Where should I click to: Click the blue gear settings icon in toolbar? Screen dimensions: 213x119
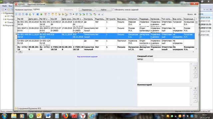27,14
